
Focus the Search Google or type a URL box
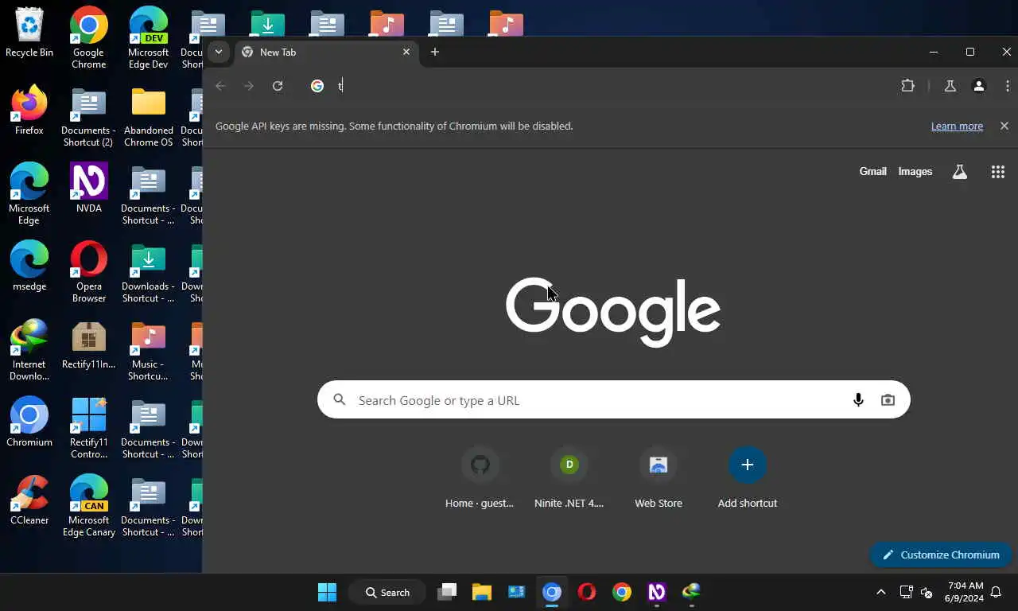point(613,400)
